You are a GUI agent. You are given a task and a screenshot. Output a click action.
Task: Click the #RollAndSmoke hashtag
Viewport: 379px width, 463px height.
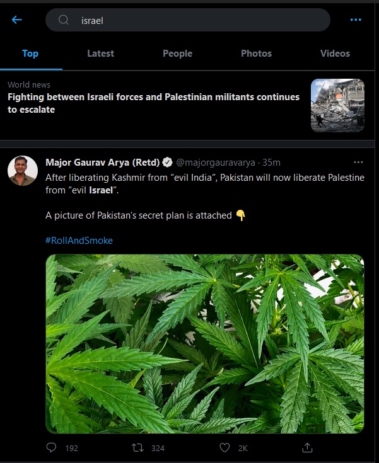coord(79,241)
